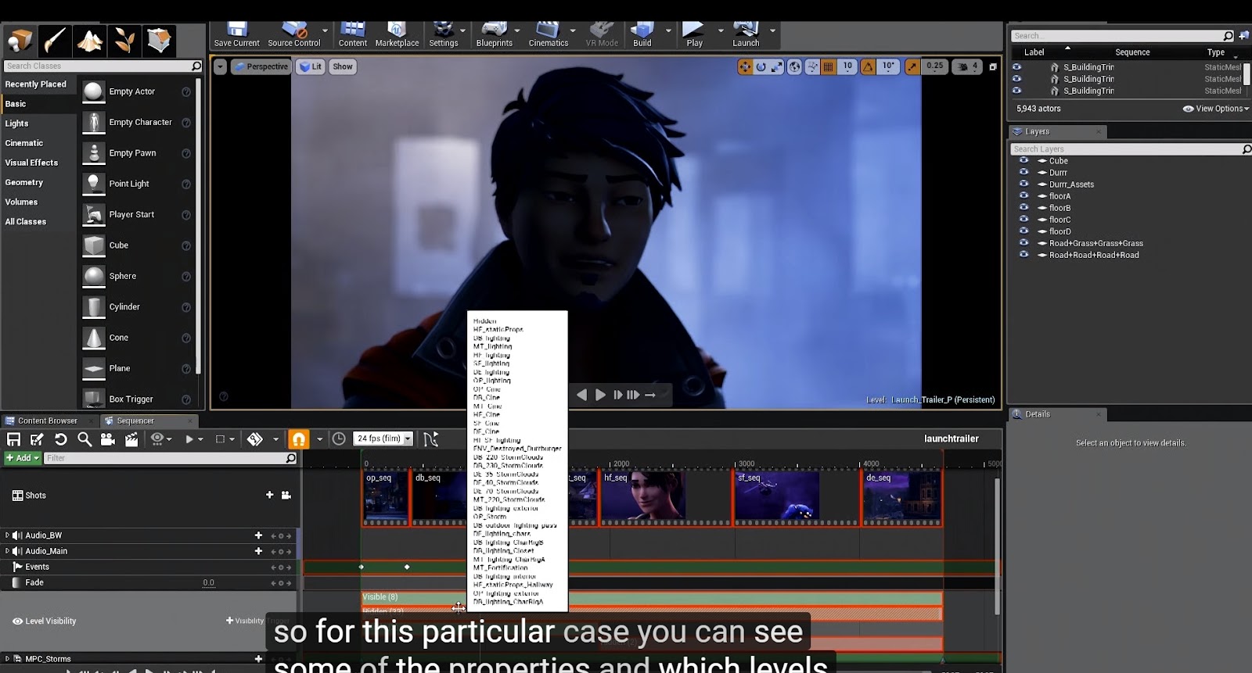Toggle visibility of Durr_Assets layer
This screenshot has height=673, width=1252.
click(1024, 184)
